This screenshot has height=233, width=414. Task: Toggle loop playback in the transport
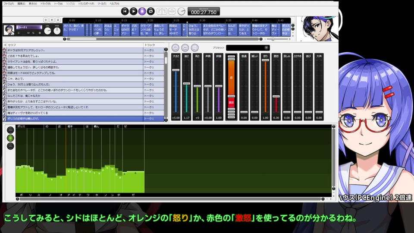coord(151,11)
